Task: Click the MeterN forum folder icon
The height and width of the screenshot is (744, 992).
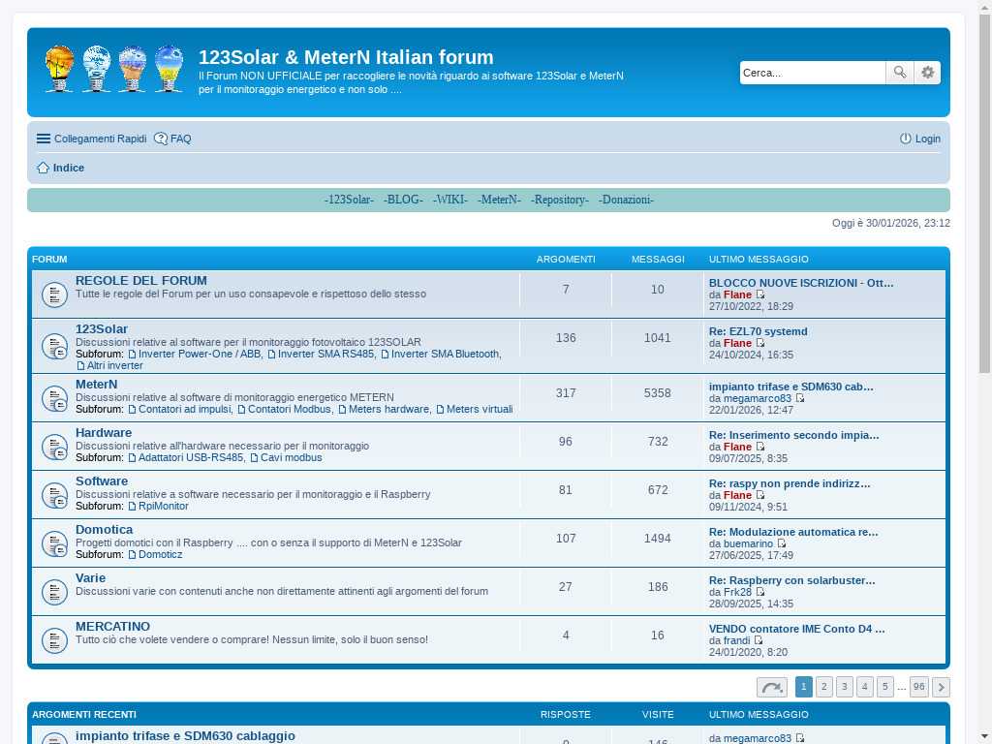Action: pos(54,398)
